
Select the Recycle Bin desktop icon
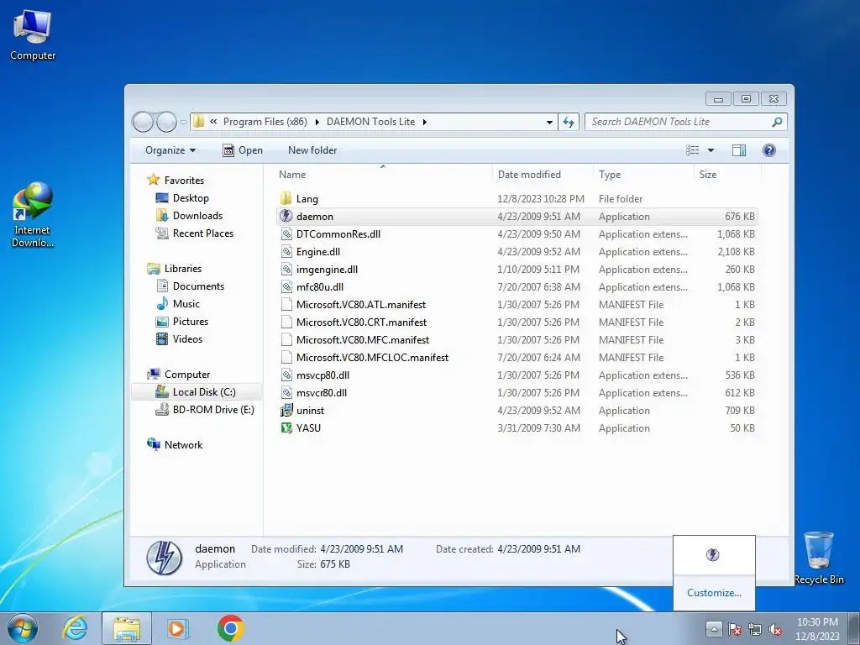click(819, 558)
